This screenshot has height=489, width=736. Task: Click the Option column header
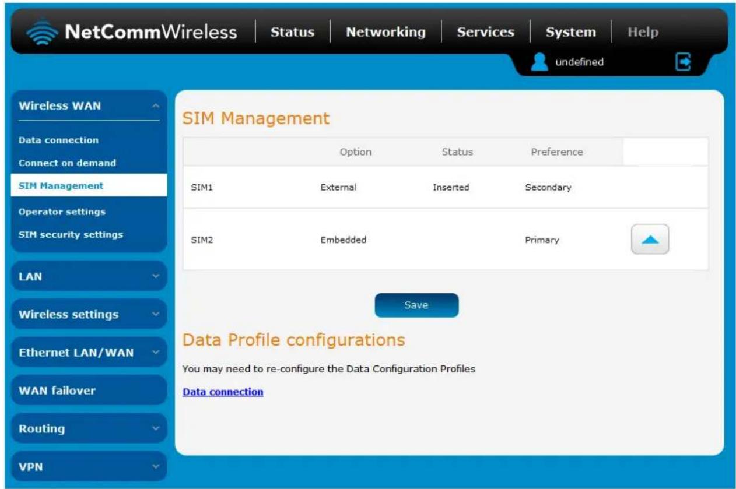tap(356, 152)
